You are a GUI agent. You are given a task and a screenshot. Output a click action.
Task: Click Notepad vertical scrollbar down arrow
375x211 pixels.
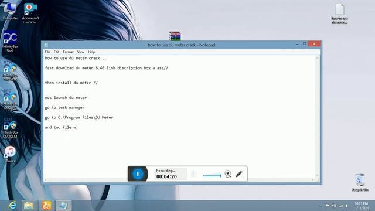click(x=317, y=175)
